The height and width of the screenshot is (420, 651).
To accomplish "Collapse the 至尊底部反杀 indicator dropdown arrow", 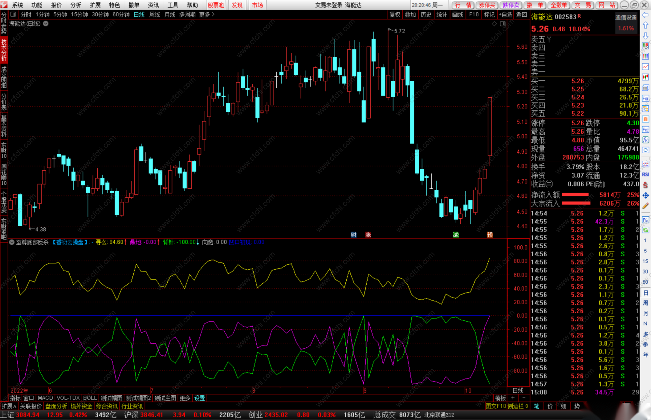I will pos(12,242).
